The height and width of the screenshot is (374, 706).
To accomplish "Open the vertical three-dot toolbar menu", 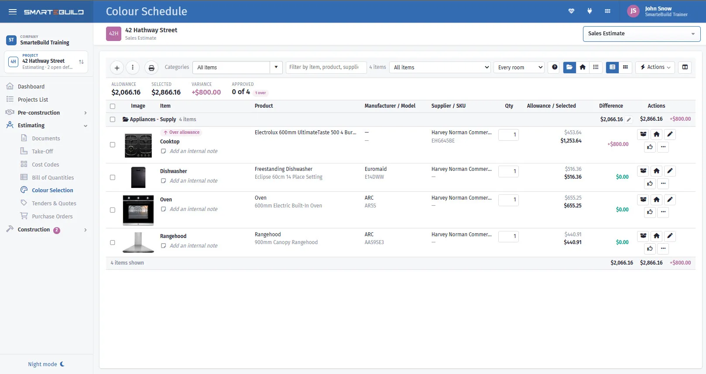I will point(133,68).
